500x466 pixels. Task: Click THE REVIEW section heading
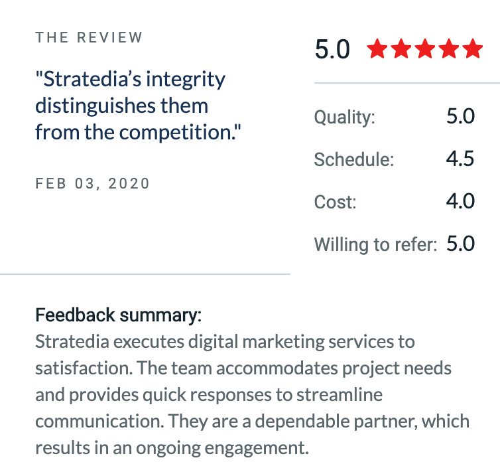click(89, 37)
